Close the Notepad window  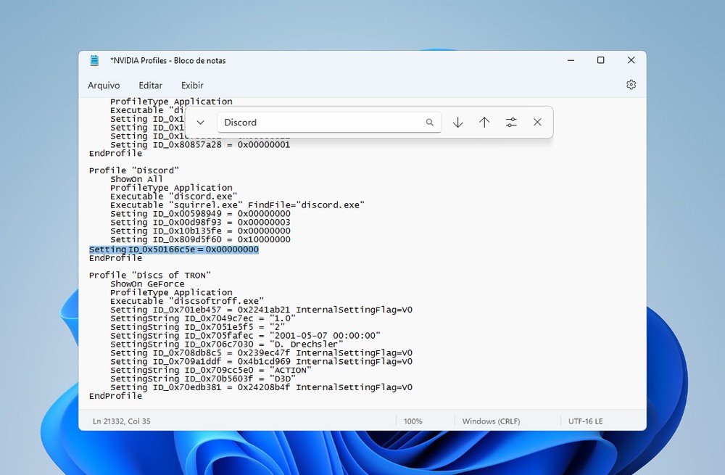coord(631,60)
